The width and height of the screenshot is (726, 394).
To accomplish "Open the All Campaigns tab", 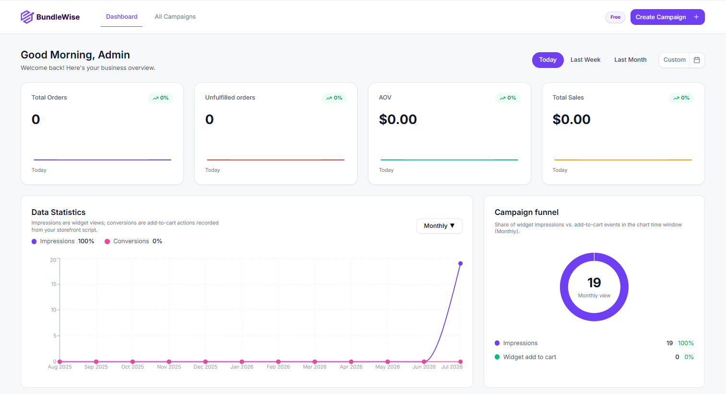I will click(175, 17).
